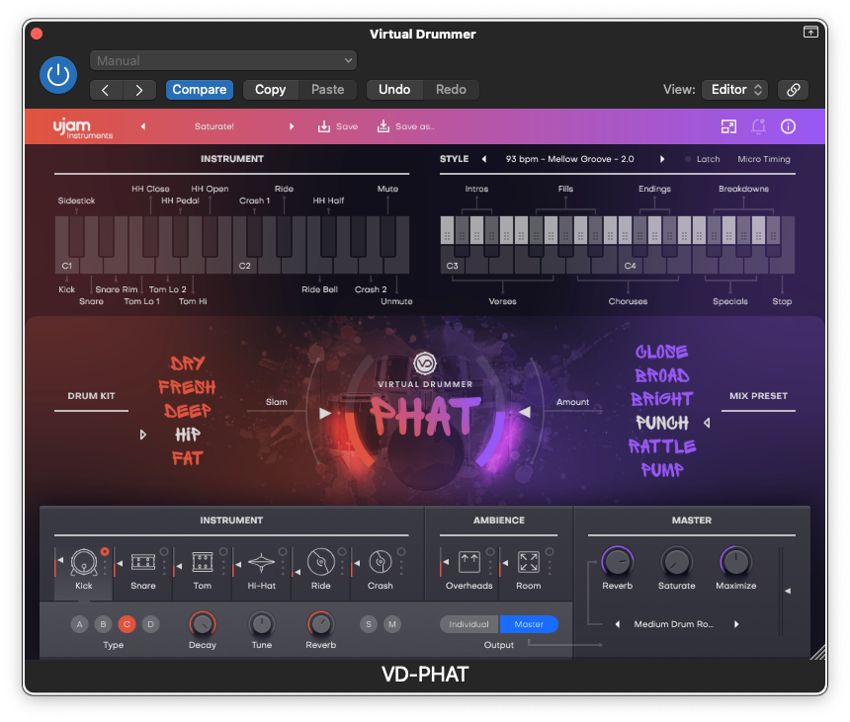Go to next preset with right arrow
Screen dimensions: 850x722
[140, 90]
